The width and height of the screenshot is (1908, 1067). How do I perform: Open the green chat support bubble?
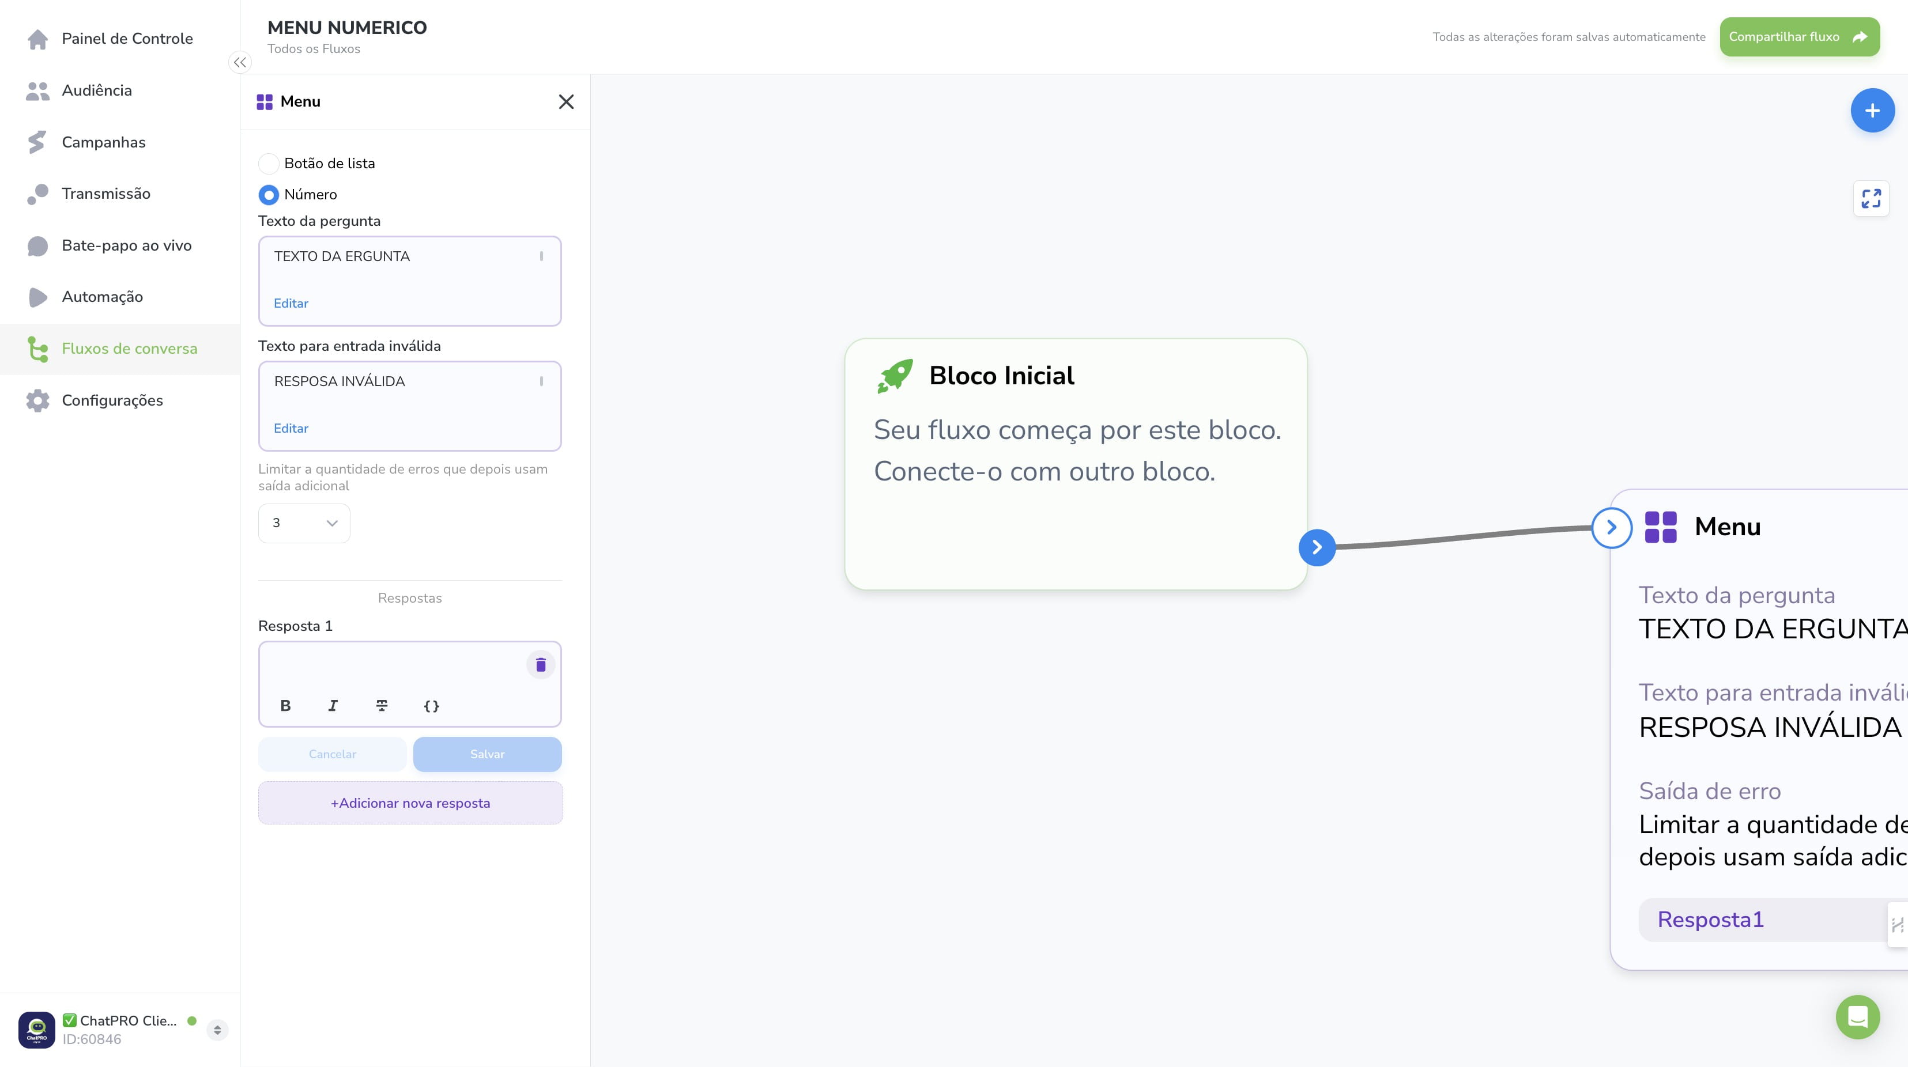point(1858,1017)
